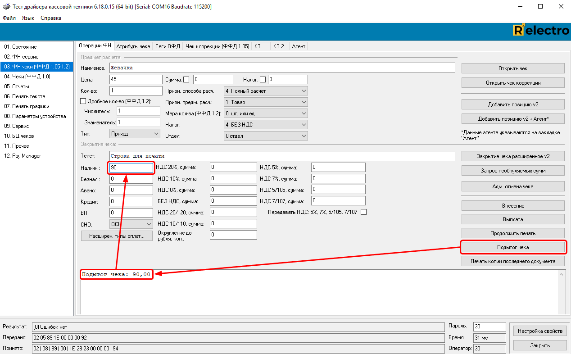571x354 pixels.
Task: Click Добавить позицию v2 button
Action: 512,104
